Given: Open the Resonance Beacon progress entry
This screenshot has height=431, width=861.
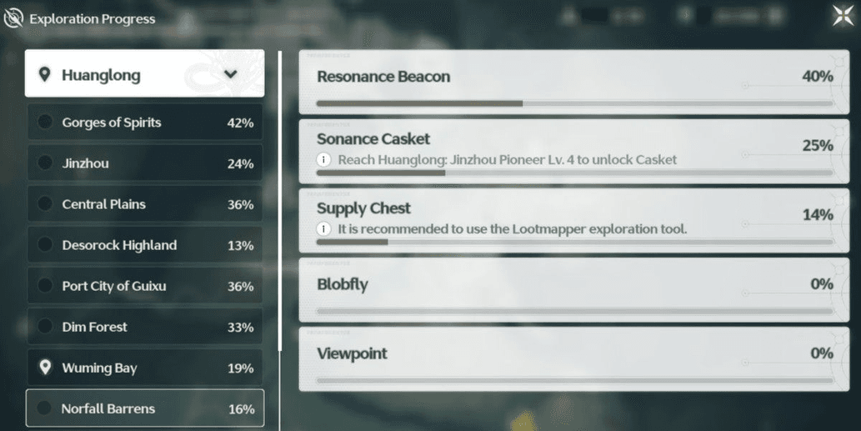Looking at the screenshot, I should point(573,83).
